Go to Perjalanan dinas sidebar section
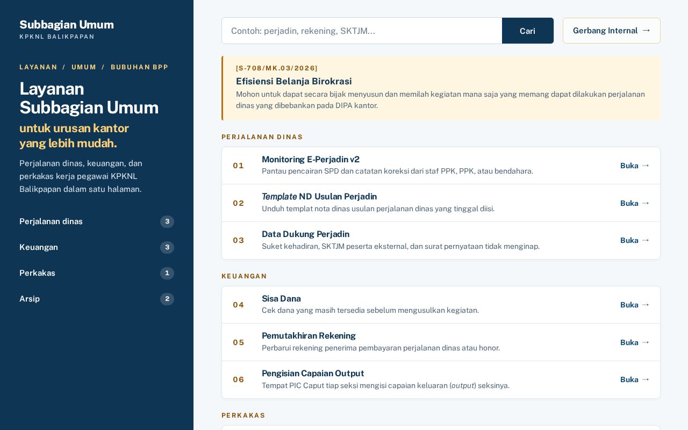 [x=97, y=221]
